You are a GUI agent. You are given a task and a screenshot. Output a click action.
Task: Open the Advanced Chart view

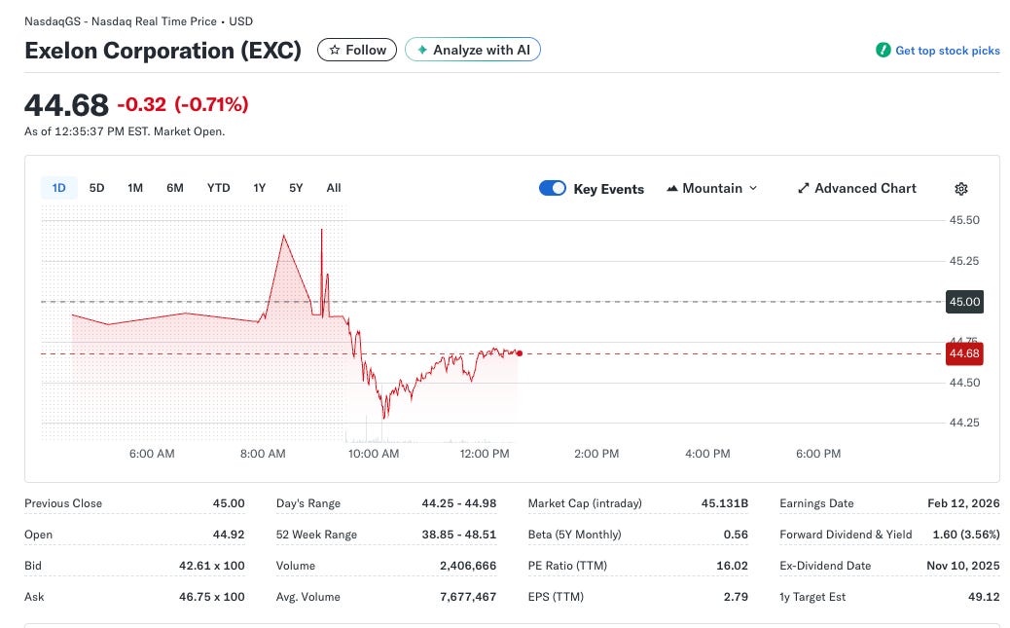(x=856, y=188)
